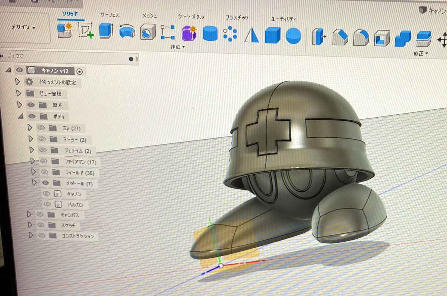Open the ユーティリティ tab
The image size is (447, 296).
point(284,19)
